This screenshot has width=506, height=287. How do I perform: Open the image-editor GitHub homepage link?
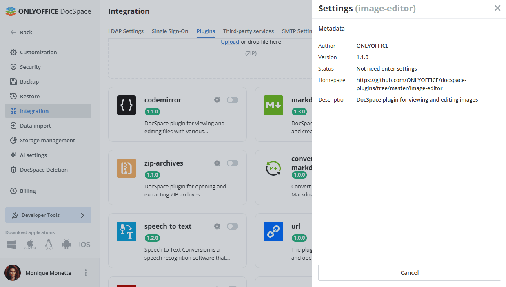click(411, 84)
